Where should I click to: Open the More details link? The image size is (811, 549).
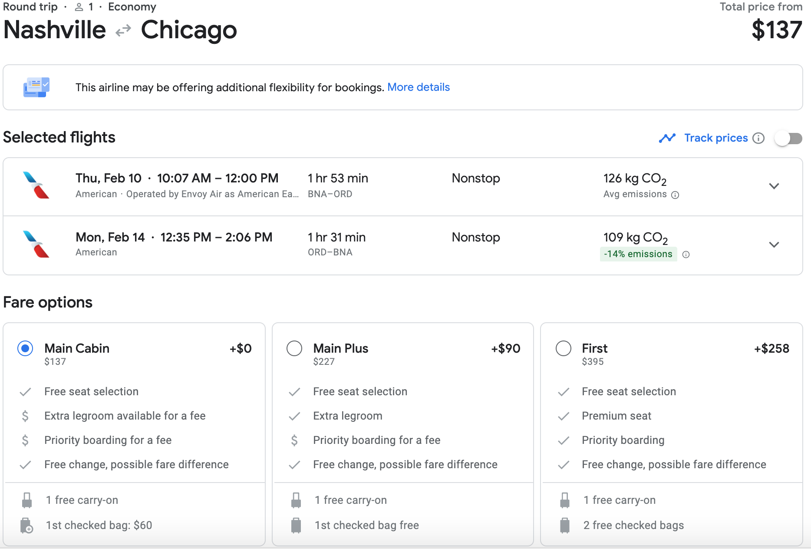click(x=418, y=87)
